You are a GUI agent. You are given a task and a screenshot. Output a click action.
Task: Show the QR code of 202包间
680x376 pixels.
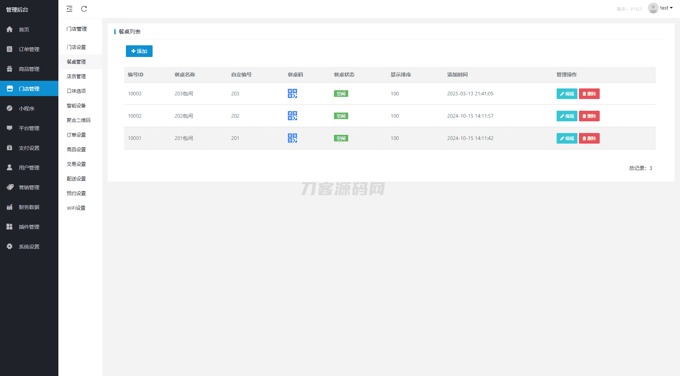pos(292,116)
